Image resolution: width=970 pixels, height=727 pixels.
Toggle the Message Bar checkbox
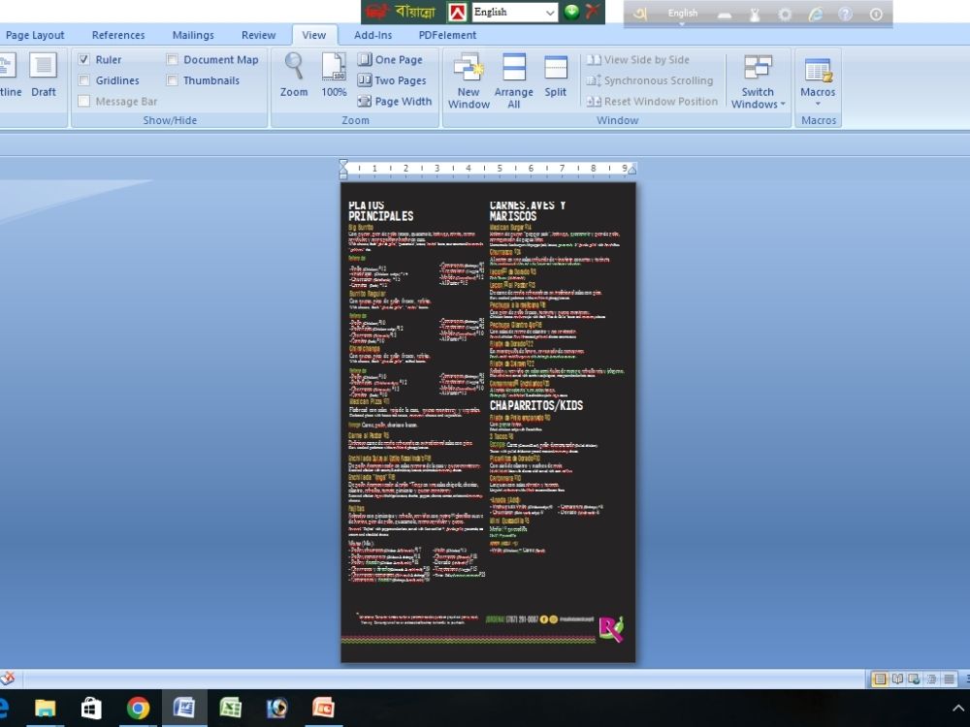click(x=84, y=101)
